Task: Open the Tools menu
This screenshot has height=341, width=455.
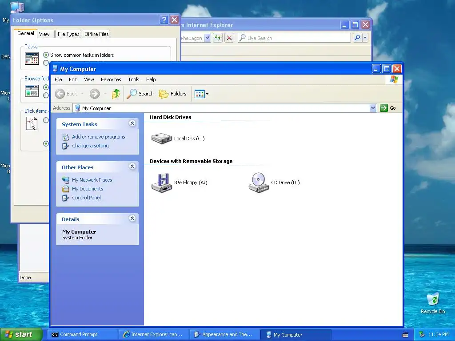Action: click(x=133, y=79)
